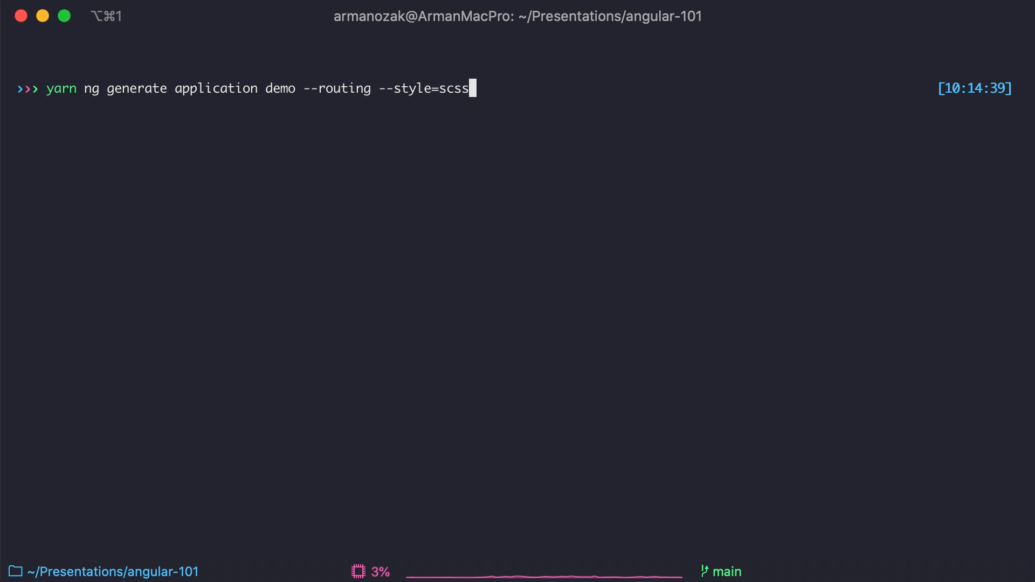Click the ⌥⌘1 window shortcut indicator
1035x582 pixels.
point(106,16)
